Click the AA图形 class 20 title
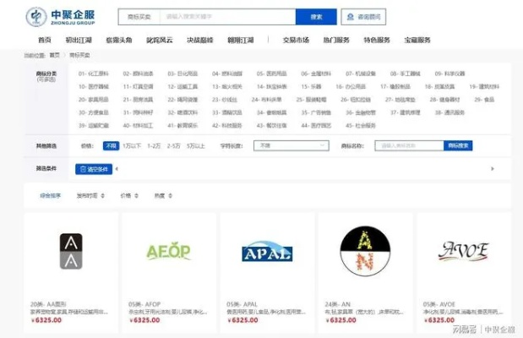The height and width of the screenshot is (338, 523). 48,304
